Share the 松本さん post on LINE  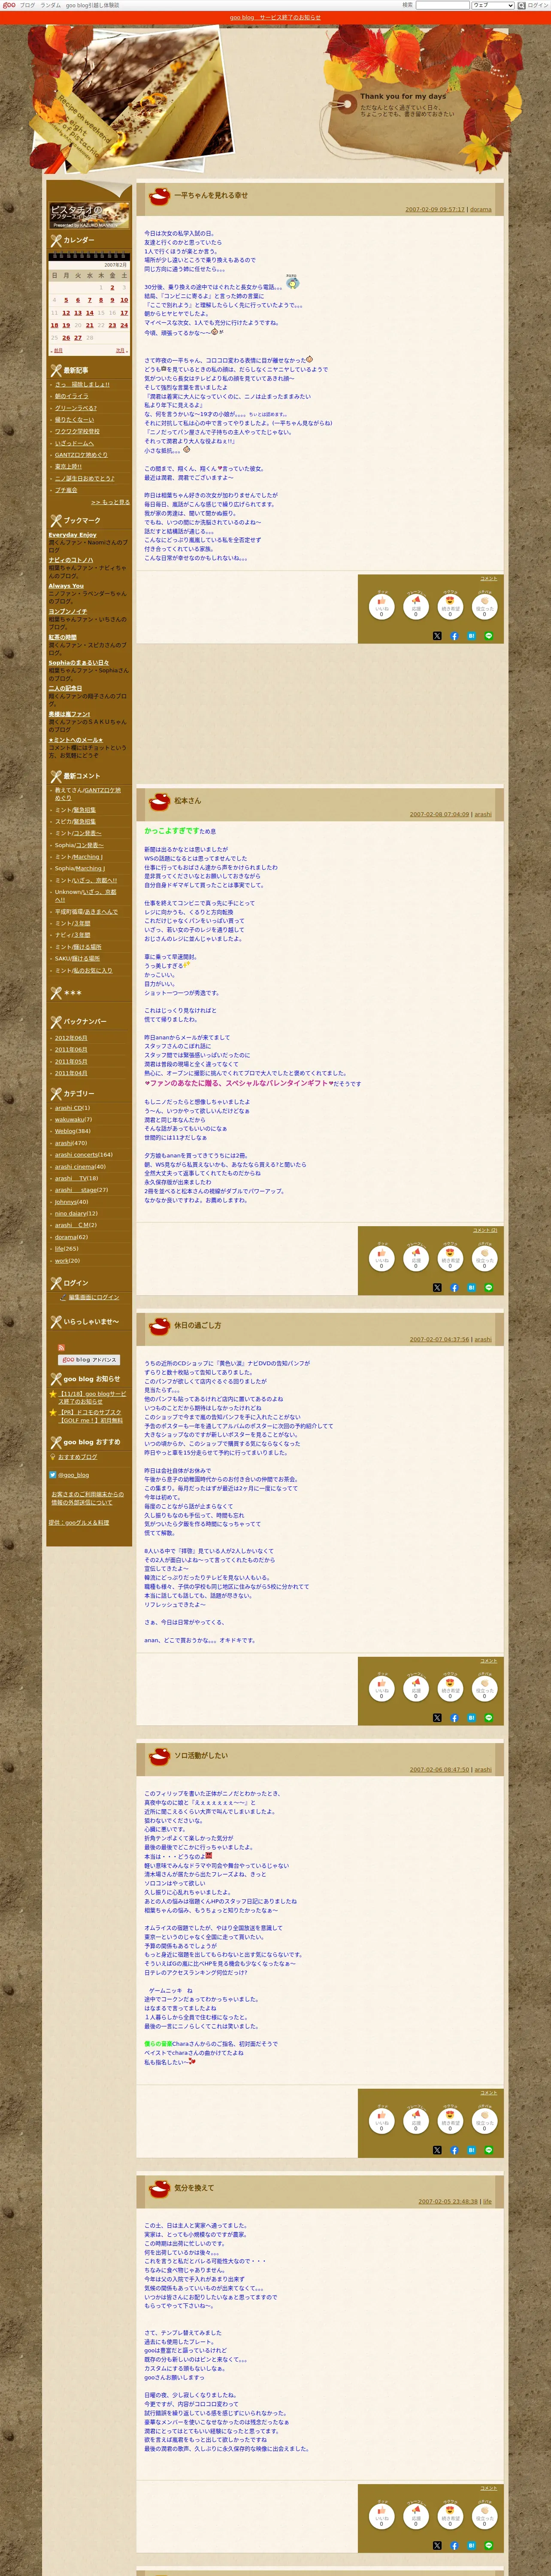[489, 1288]
